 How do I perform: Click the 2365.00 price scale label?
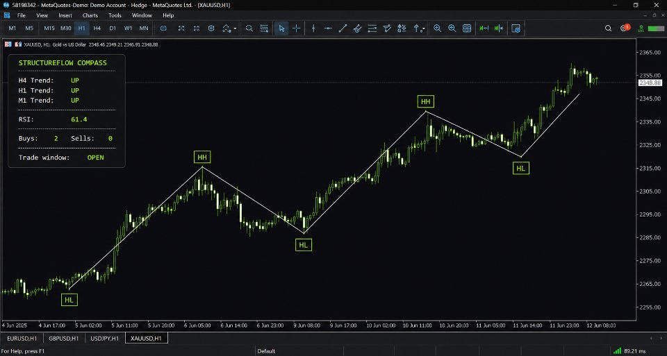[650, 52]
